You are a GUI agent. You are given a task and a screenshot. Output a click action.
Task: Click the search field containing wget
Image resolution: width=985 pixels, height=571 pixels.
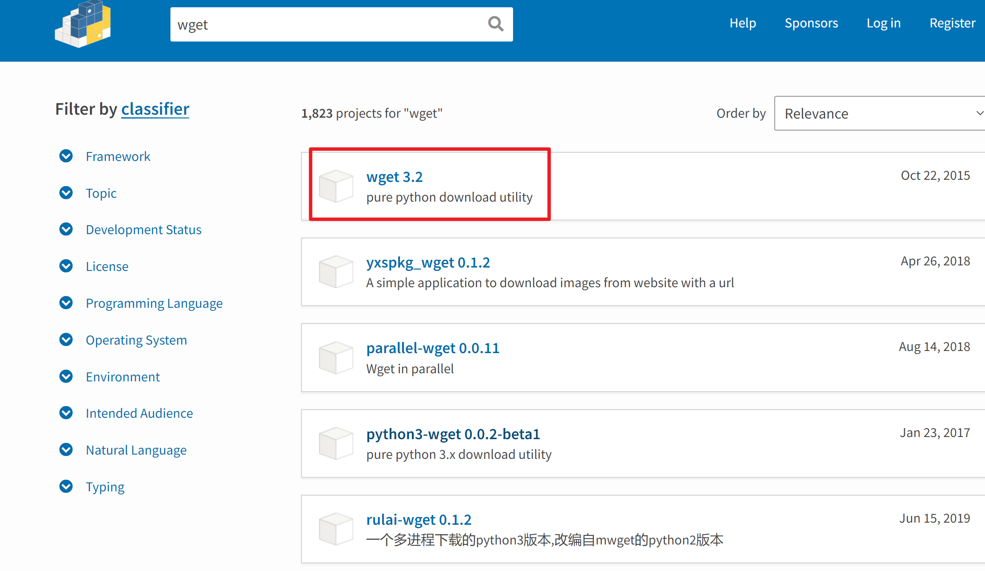325,25
